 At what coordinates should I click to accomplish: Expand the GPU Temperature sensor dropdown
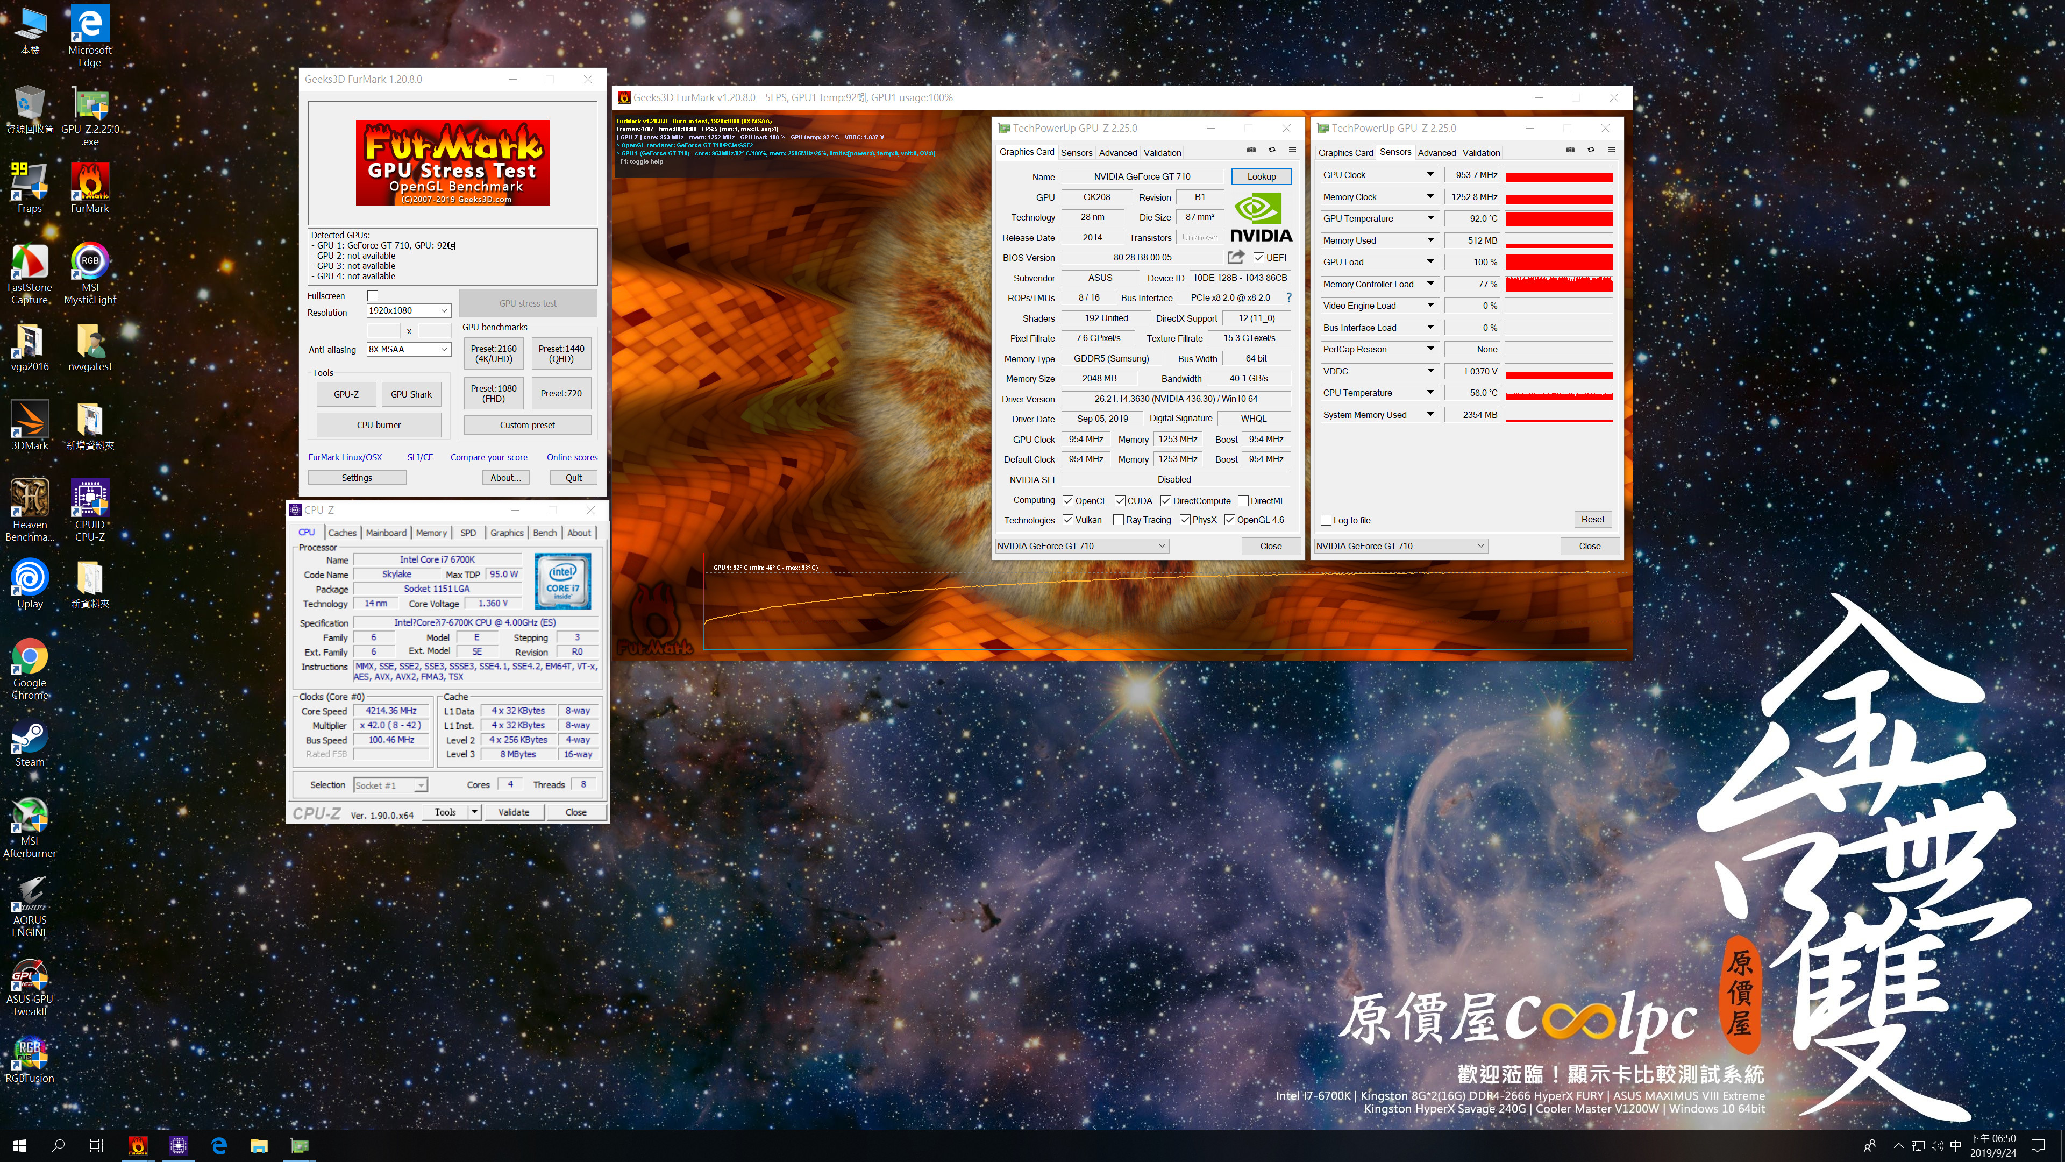(x=1430, y=218)
